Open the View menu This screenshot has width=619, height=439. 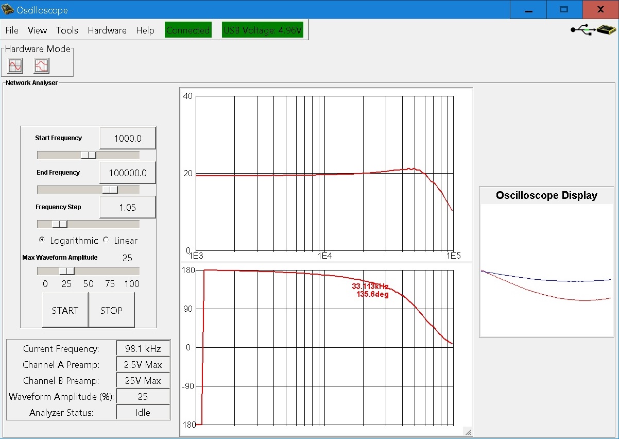point(37,30)
